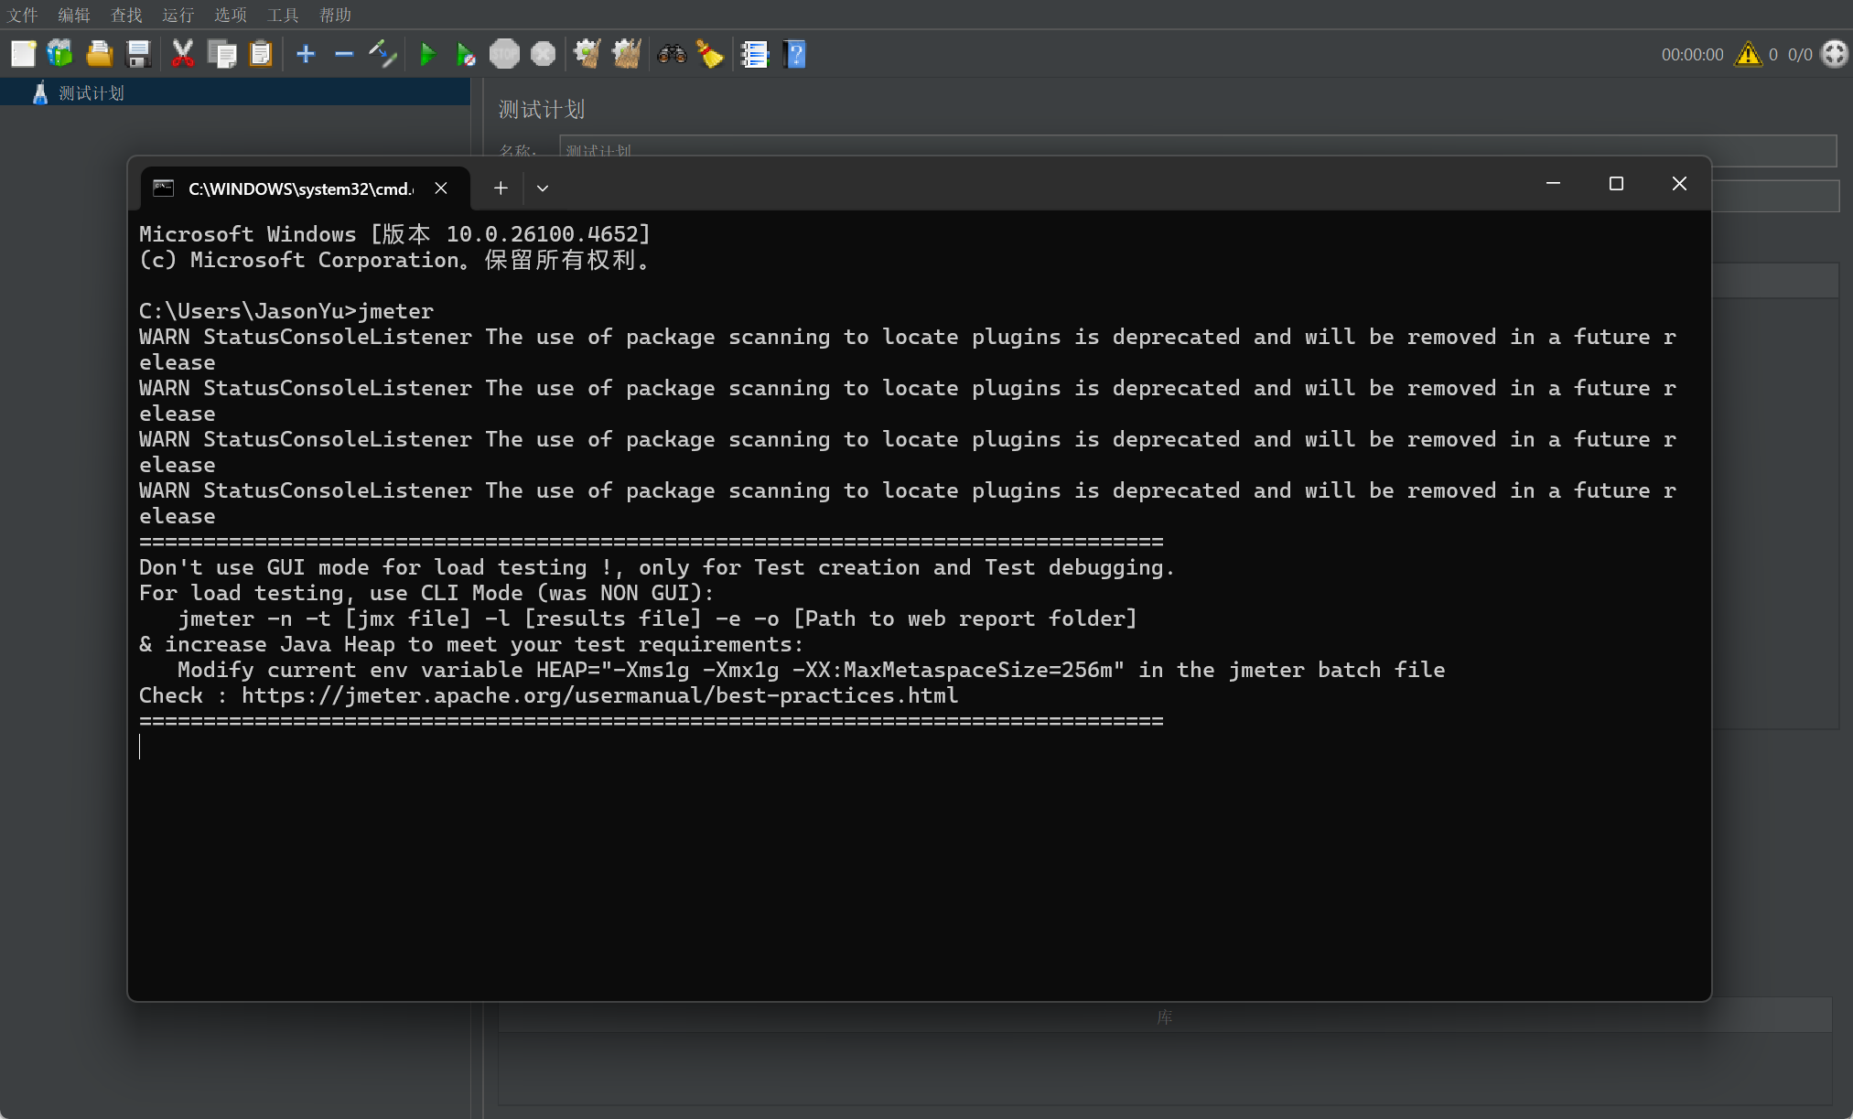This screenshot has width=1853, height=1119.
Task: Maximize the terminal window
Action: click(x=1616, y=184)
